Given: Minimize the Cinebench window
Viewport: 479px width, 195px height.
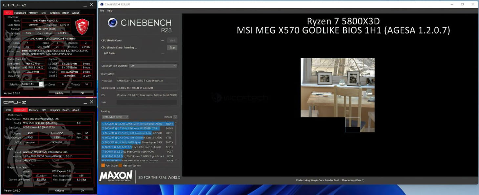Looking at the screenshot, I should coord(452,4).
